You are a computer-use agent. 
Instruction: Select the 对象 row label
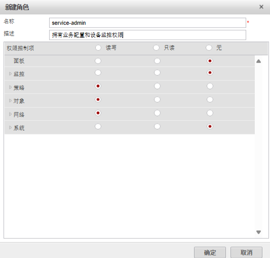tap(19, 101)
